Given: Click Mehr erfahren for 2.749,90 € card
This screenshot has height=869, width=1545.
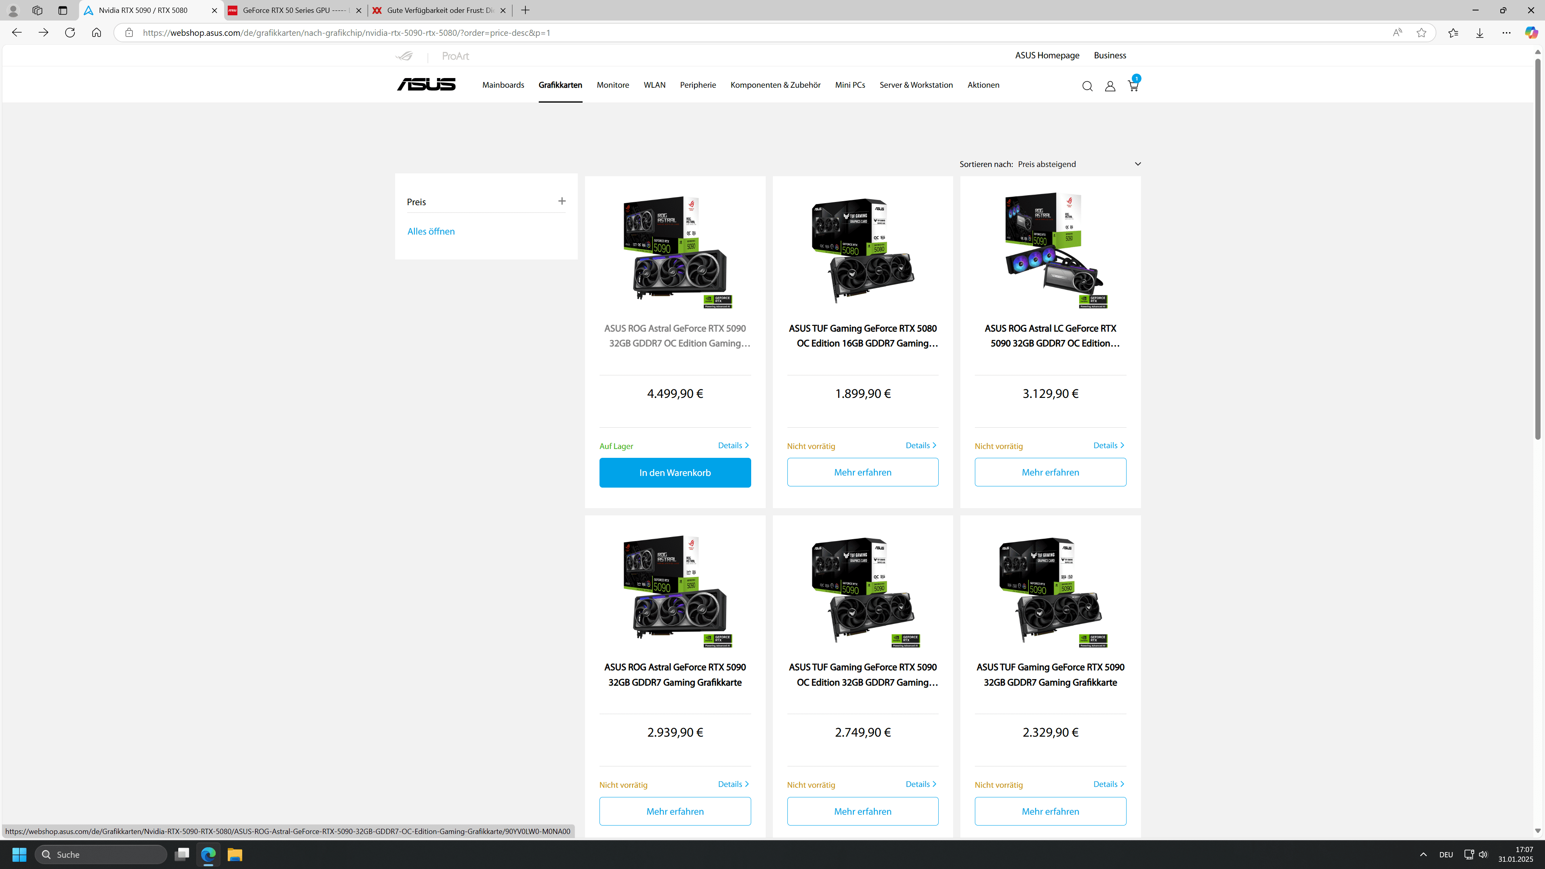Looking at the screenshot, I should [x=863, y=811].
